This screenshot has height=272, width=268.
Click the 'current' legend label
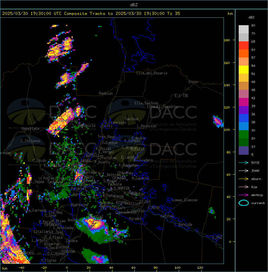coord(258,203)
